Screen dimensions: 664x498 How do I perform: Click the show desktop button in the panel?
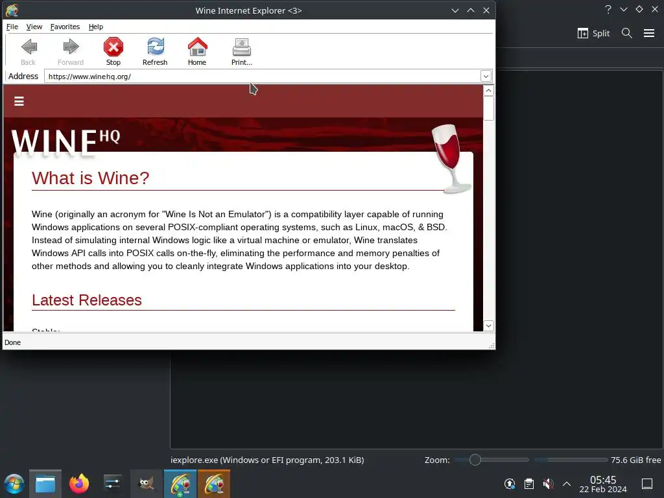coord(647,484)
